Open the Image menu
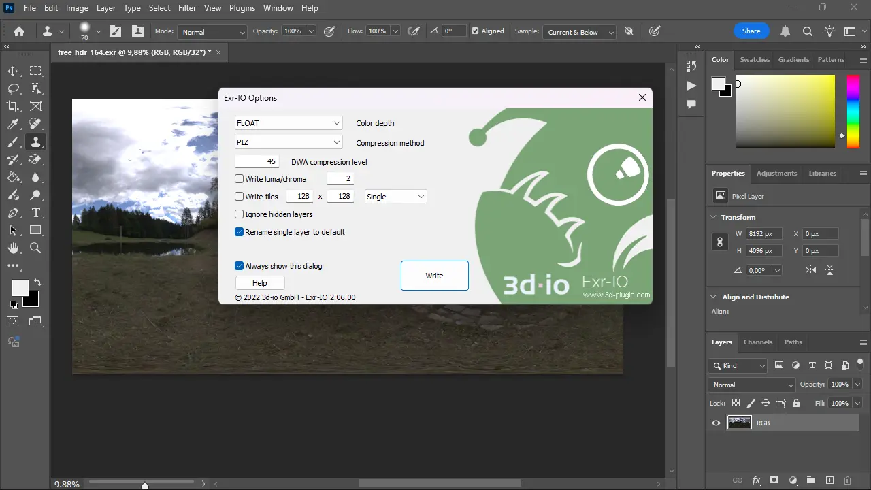The image size is (871, 490). tap(77, 8)
